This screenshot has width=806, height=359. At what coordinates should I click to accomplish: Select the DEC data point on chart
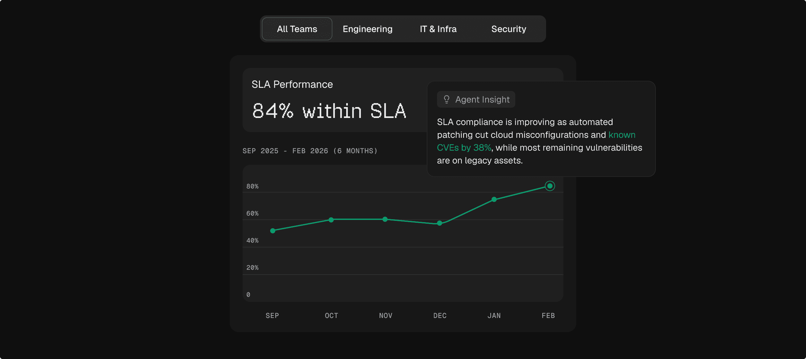(x=440, y=223)
